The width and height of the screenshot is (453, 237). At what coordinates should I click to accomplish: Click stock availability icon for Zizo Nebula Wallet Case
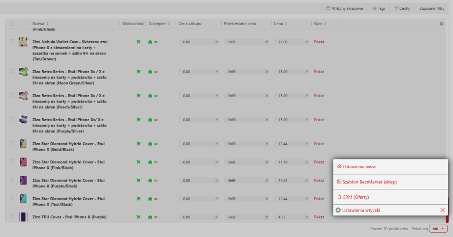[150, 42]
